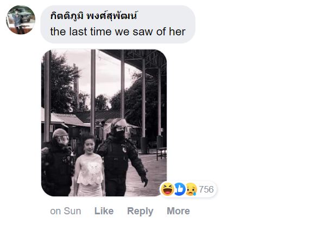Click the crying Sad reaction emoji
The height and width of the screenshot is (229, 316).
(191, 189)
